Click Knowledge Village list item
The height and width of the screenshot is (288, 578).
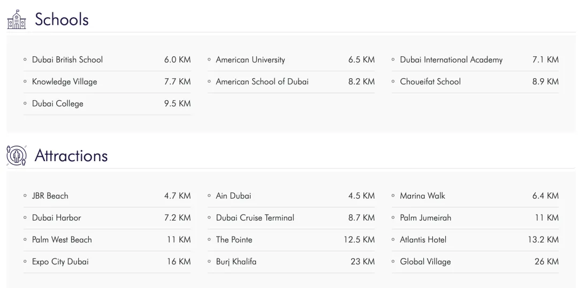65,82
